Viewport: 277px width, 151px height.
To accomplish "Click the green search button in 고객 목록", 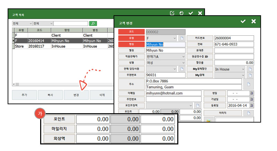I will tap(93, 23).
